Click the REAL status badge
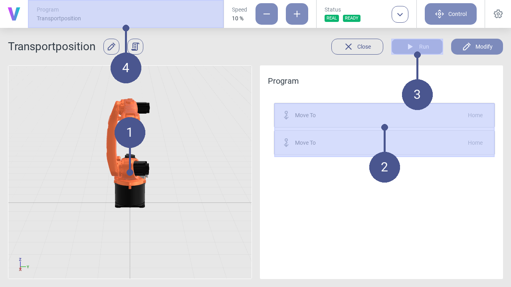The width and height of the screenshot is (511, 287). click(x=331, y=18)
